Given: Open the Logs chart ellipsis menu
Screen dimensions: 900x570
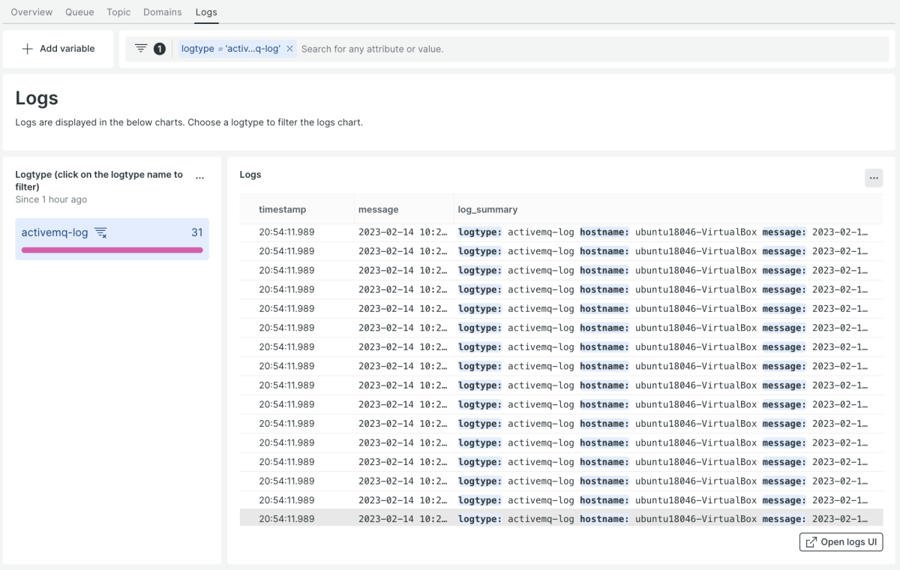Looking at the screenshot, I should [x=874, y=178].
